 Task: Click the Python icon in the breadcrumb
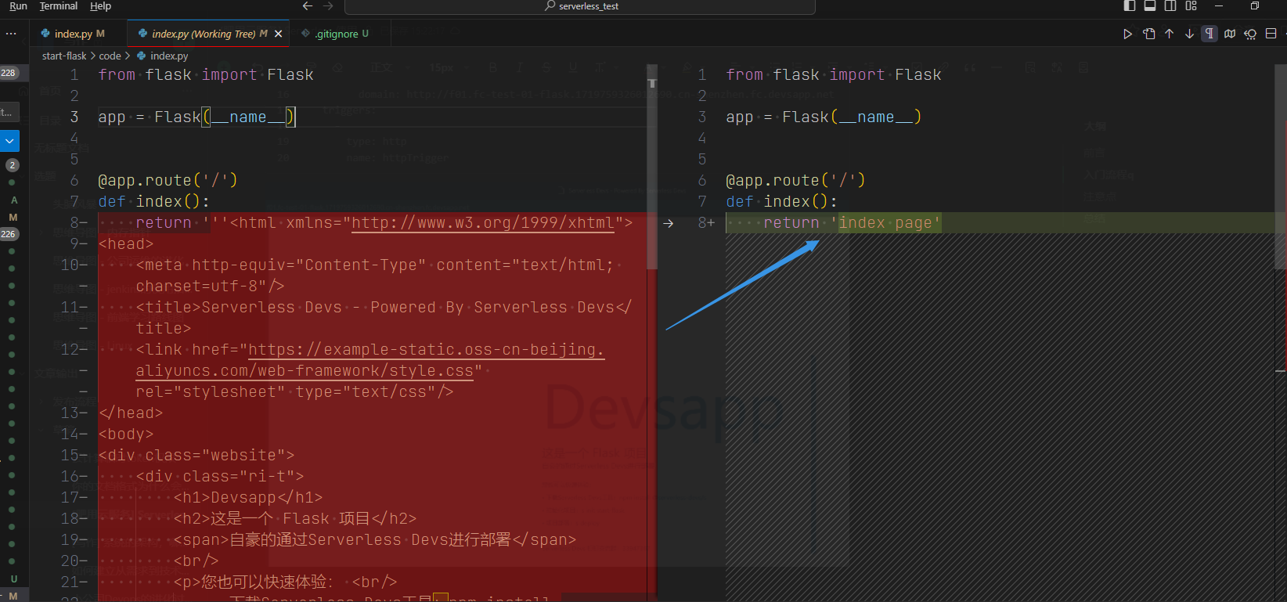click(x=141, y=56)
